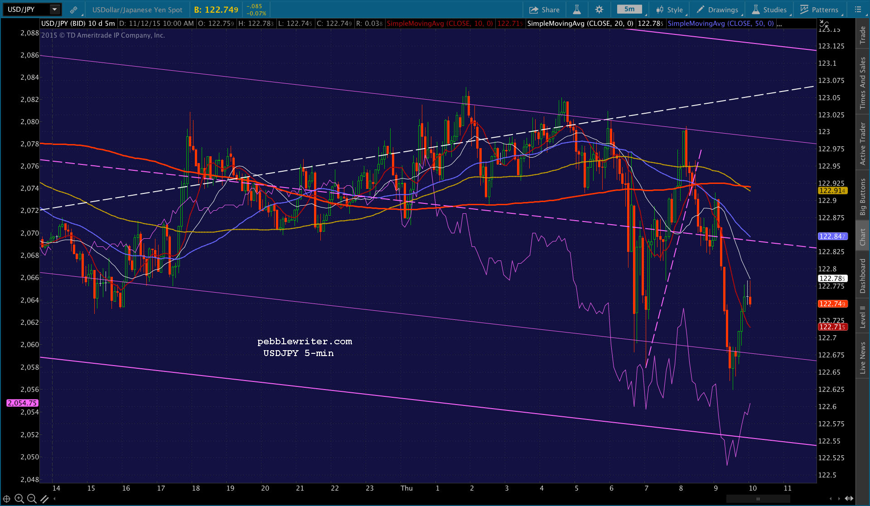Open the Style dropdown menu
Screen dimensions: 870x506
(670, 10)
